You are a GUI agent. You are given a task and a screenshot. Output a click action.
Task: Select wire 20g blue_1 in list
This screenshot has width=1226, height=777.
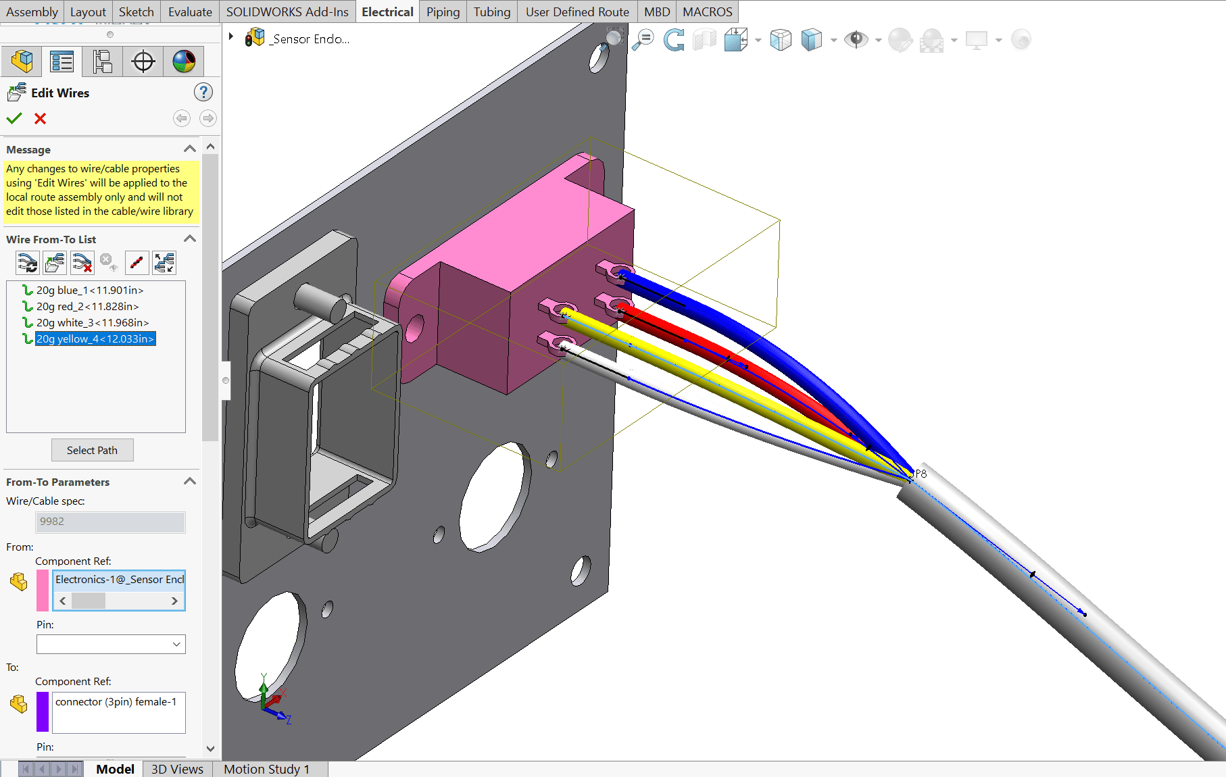(x=90, y=290)
